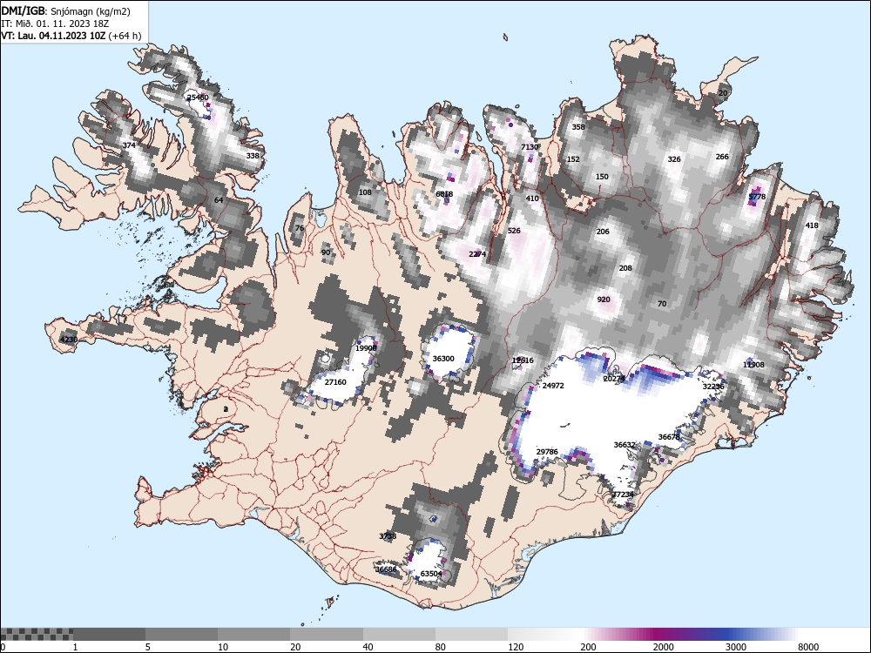Click the map value 2274
Screen dimensions: 871x653
point(477,253)
